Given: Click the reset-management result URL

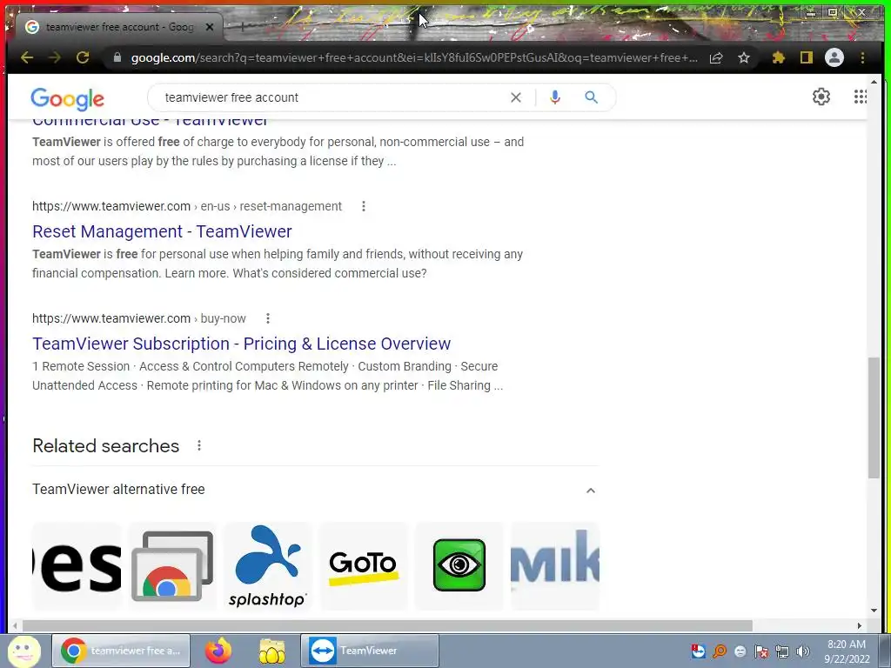Looking at the screenshot, I should click(187, 206).
